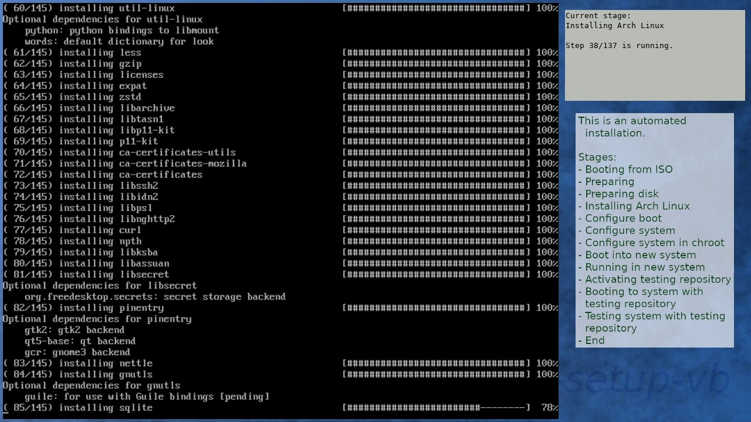Select 'Current stage:' label in status box
751x422 pixels.
pyautogui.click(x=598, y=16)
